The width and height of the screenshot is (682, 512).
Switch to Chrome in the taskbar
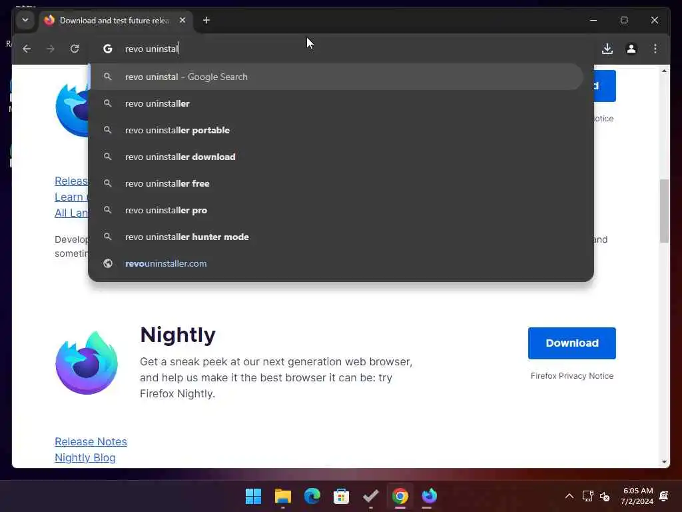(x=400, y=496)
